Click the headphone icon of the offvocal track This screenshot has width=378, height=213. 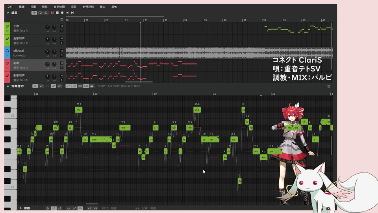pyautogui.click(x=7, y=51)
